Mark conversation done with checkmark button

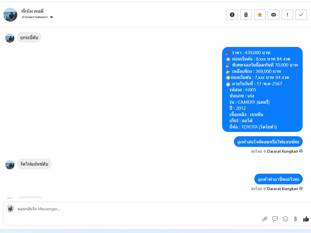tap(301, 15)
